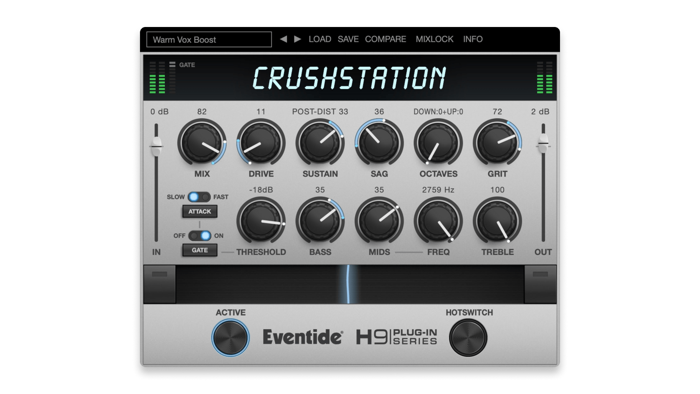Toggle the Slow/Fast attack switch
This screenshot has height=394, width=700.
[199, 197]
